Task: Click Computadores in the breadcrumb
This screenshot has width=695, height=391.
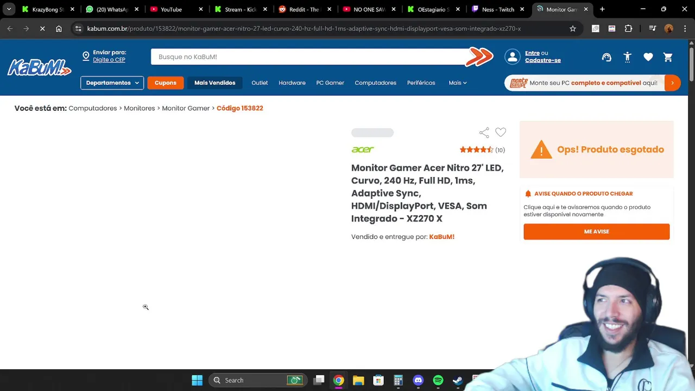Action: pyautogui.click(x=93, y=108)
